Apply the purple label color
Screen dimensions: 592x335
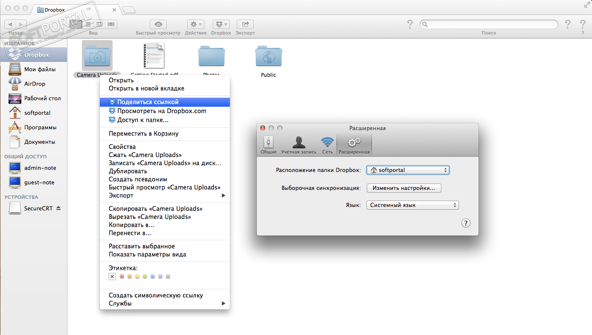[x=160, y=277]
